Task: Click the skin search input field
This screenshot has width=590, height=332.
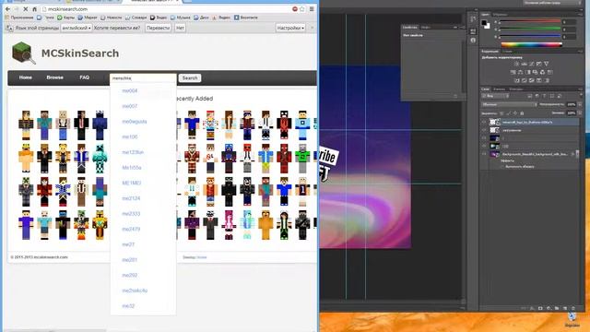Action: click(x=143, y=77)
